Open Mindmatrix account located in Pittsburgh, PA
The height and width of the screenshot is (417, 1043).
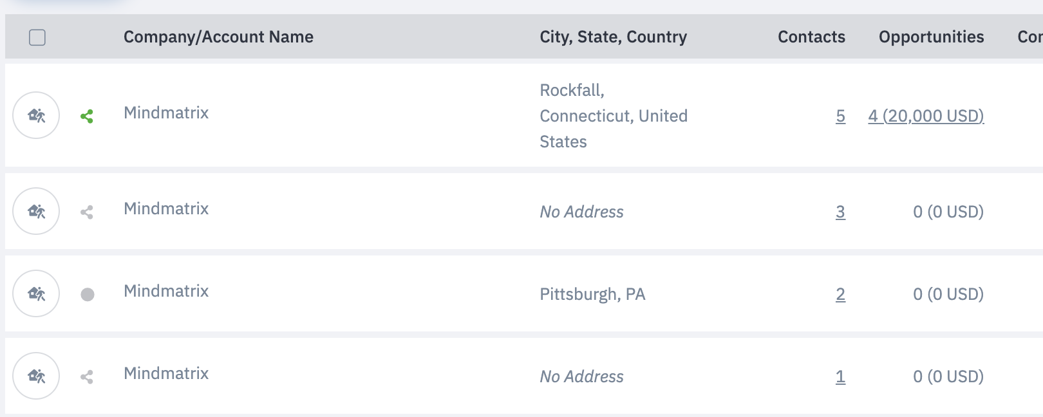[x=166, y=291]
